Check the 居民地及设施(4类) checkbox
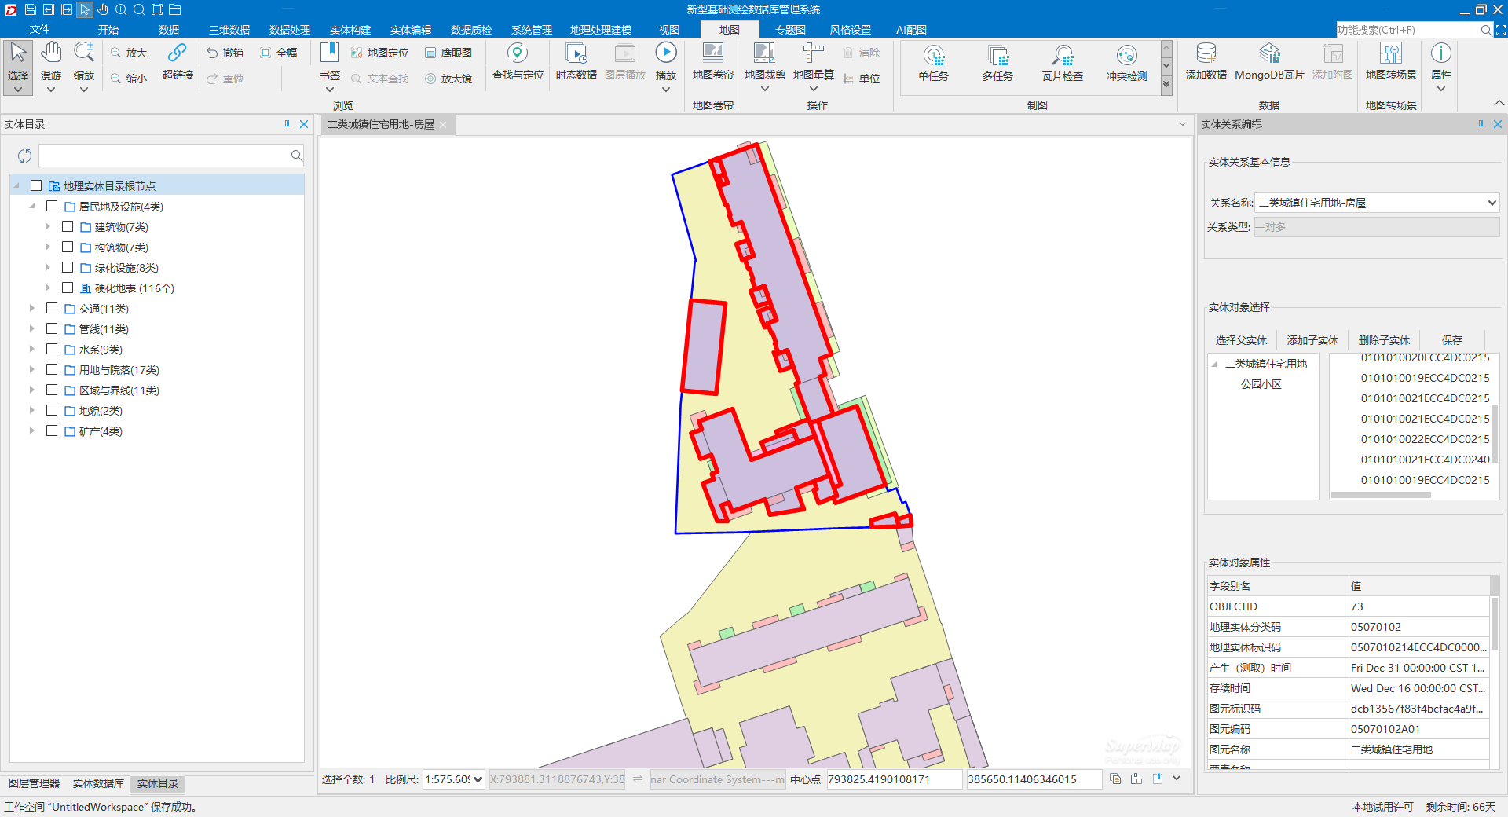Screen dimensions: 1508x817 click(52, 206)
